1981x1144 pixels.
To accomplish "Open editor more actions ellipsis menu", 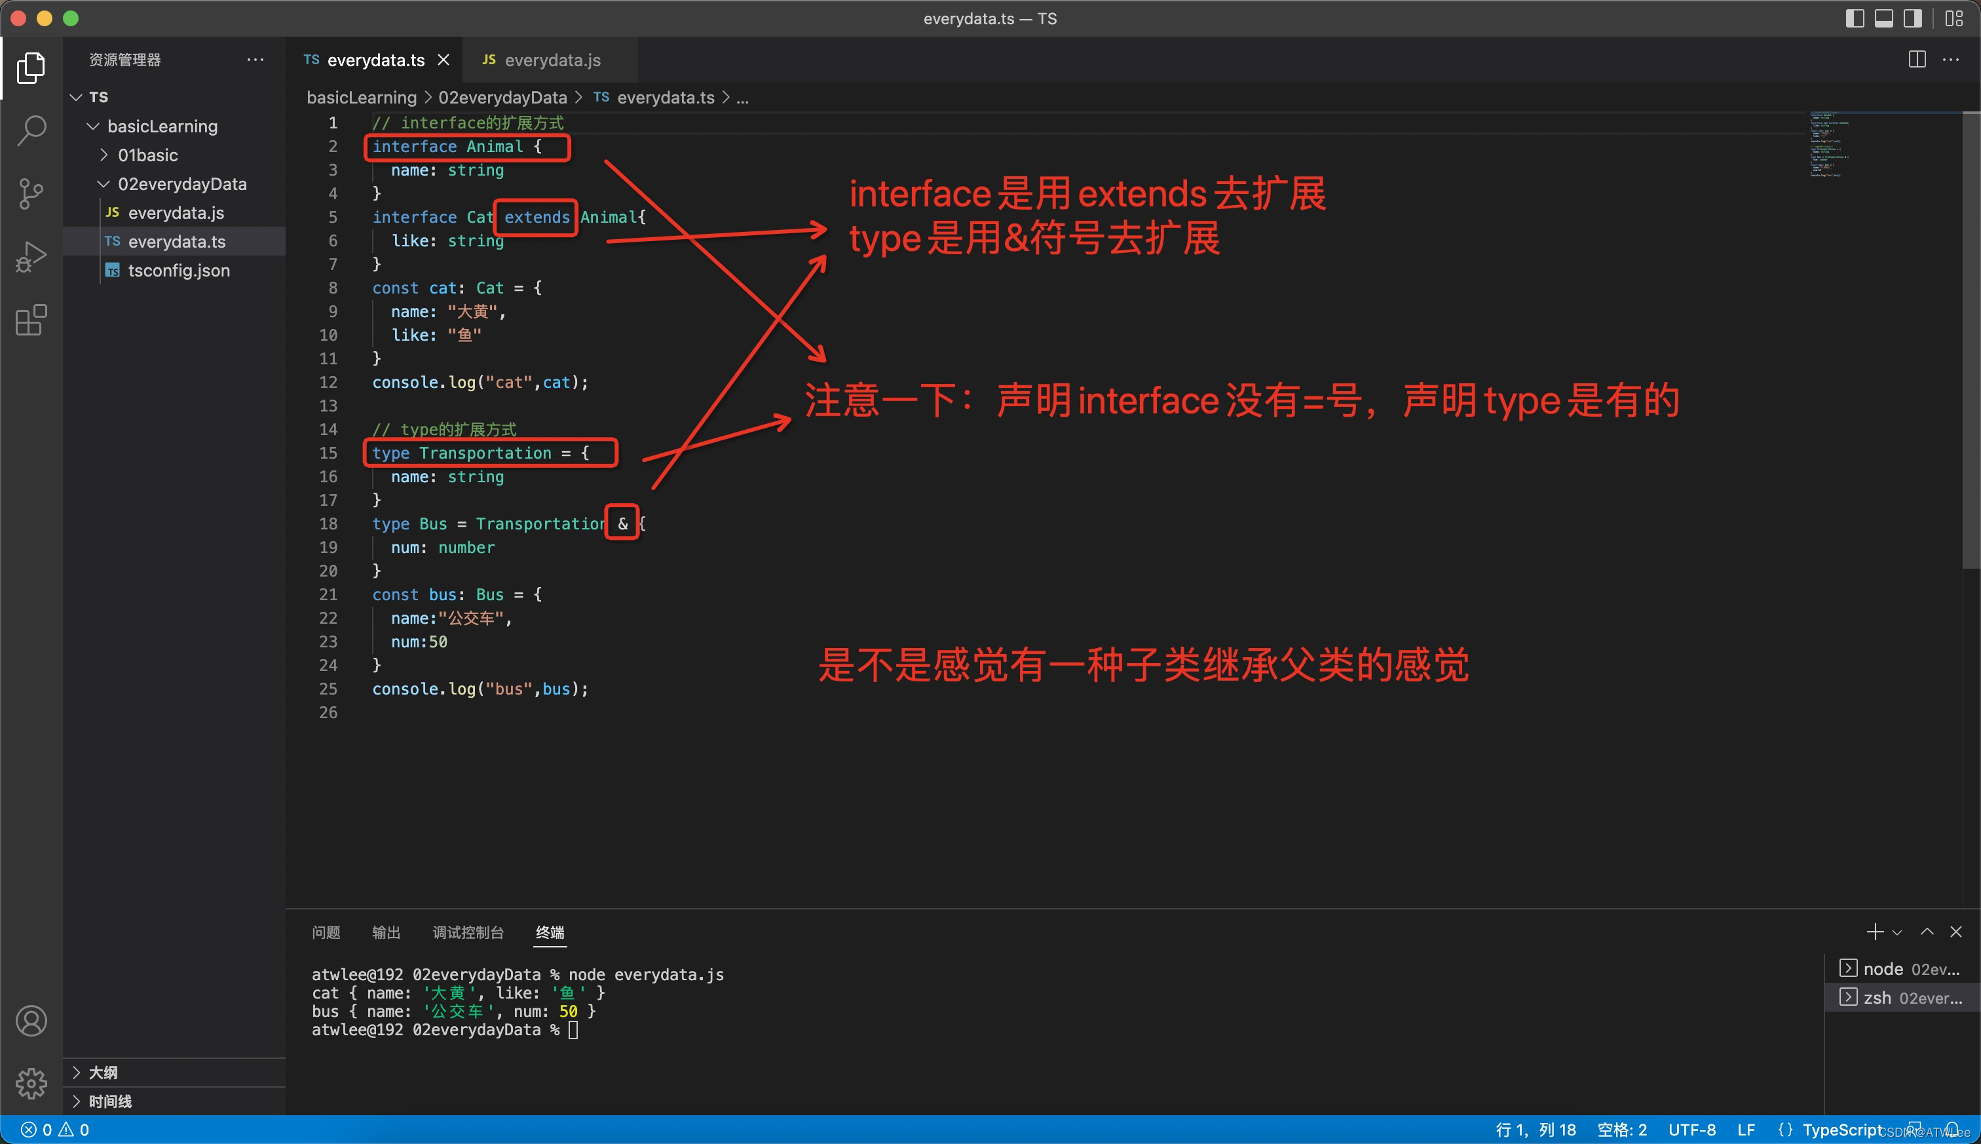I will tap(1950, 60).
